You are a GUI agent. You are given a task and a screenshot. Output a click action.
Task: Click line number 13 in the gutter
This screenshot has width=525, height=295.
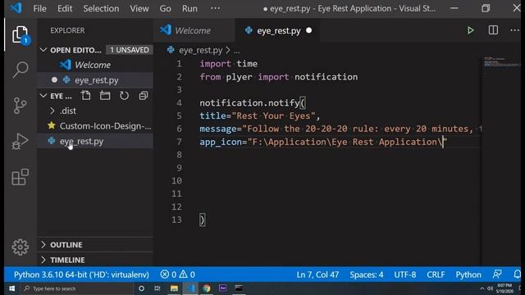click(177, 220)
